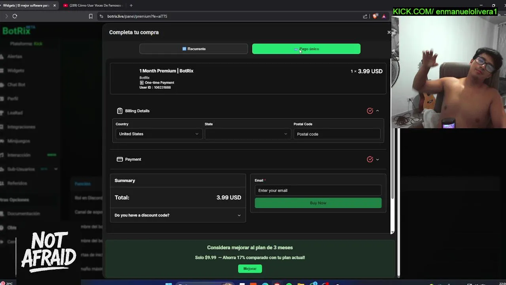Click the Brave shields icon
The width and height of the screenshot is (506, 285).
375,16
